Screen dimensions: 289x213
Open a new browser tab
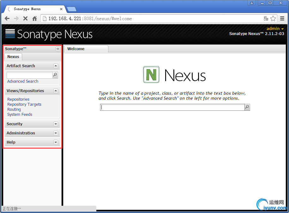point(71,9)
